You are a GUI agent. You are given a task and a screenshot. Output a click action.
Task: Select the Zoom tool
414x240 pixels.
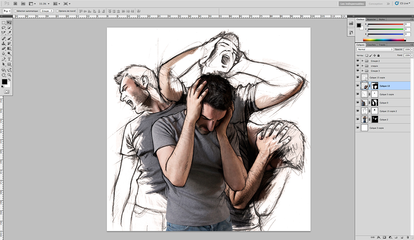(x=9, y=75)
